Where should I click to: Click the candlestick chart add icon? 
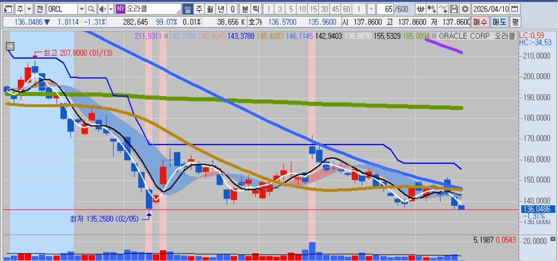[x=431, y=9]
